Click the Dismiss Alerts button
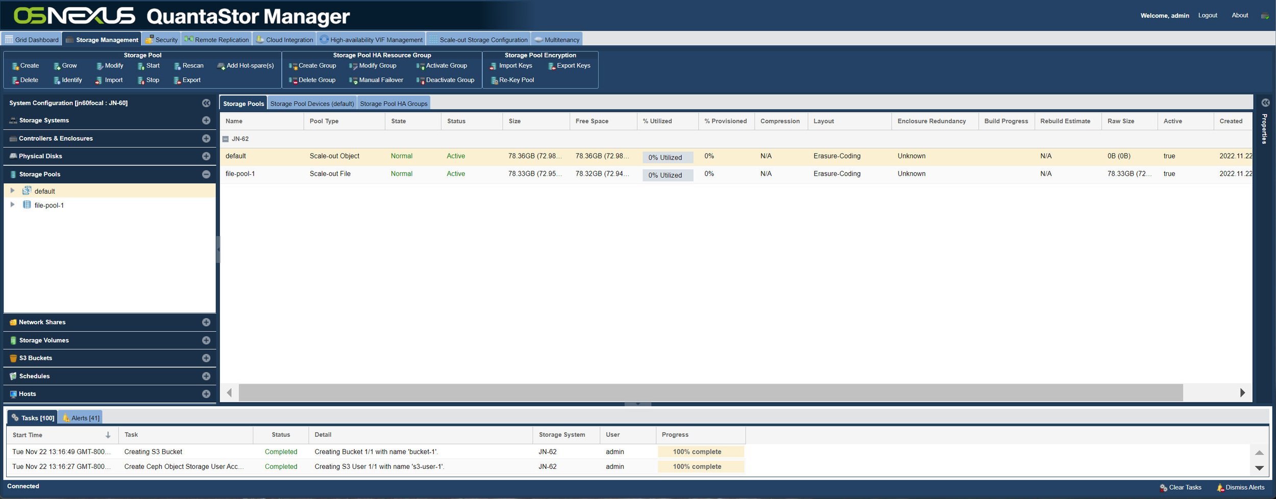This screenshot has height=499, width=1276. (1241, 487)
